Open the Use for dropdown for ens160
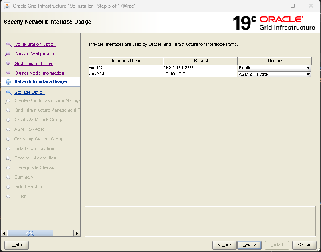This screenshot has width=321, height=252. click(275, 68)
